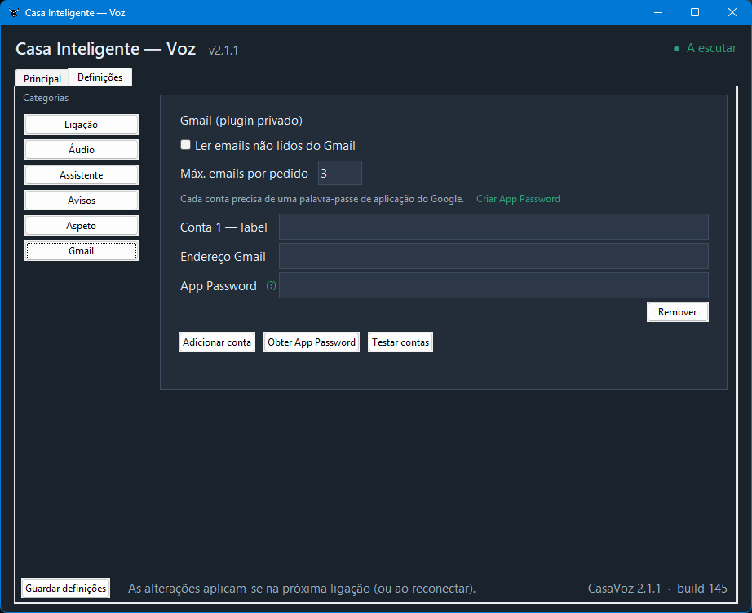752x613 pixels.
Task: Click the 'CasaVoz 2.1.1 · build 145' text
Action: pos(657,588)
